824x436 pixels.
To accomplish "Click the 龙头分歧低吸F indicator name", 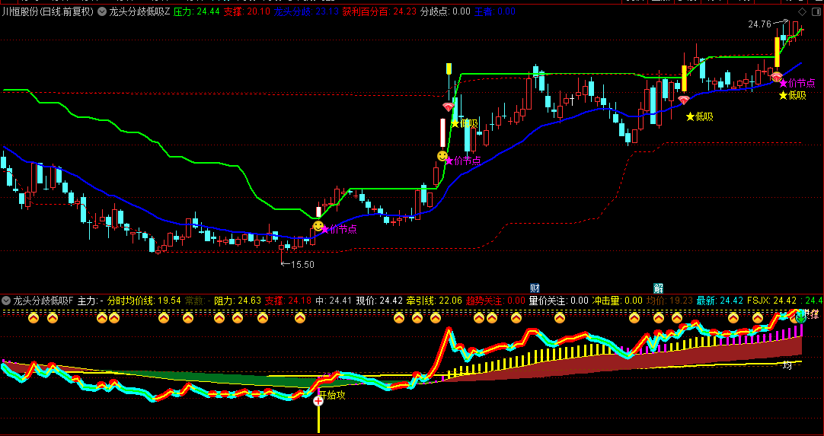I will (x=43, y=301).
